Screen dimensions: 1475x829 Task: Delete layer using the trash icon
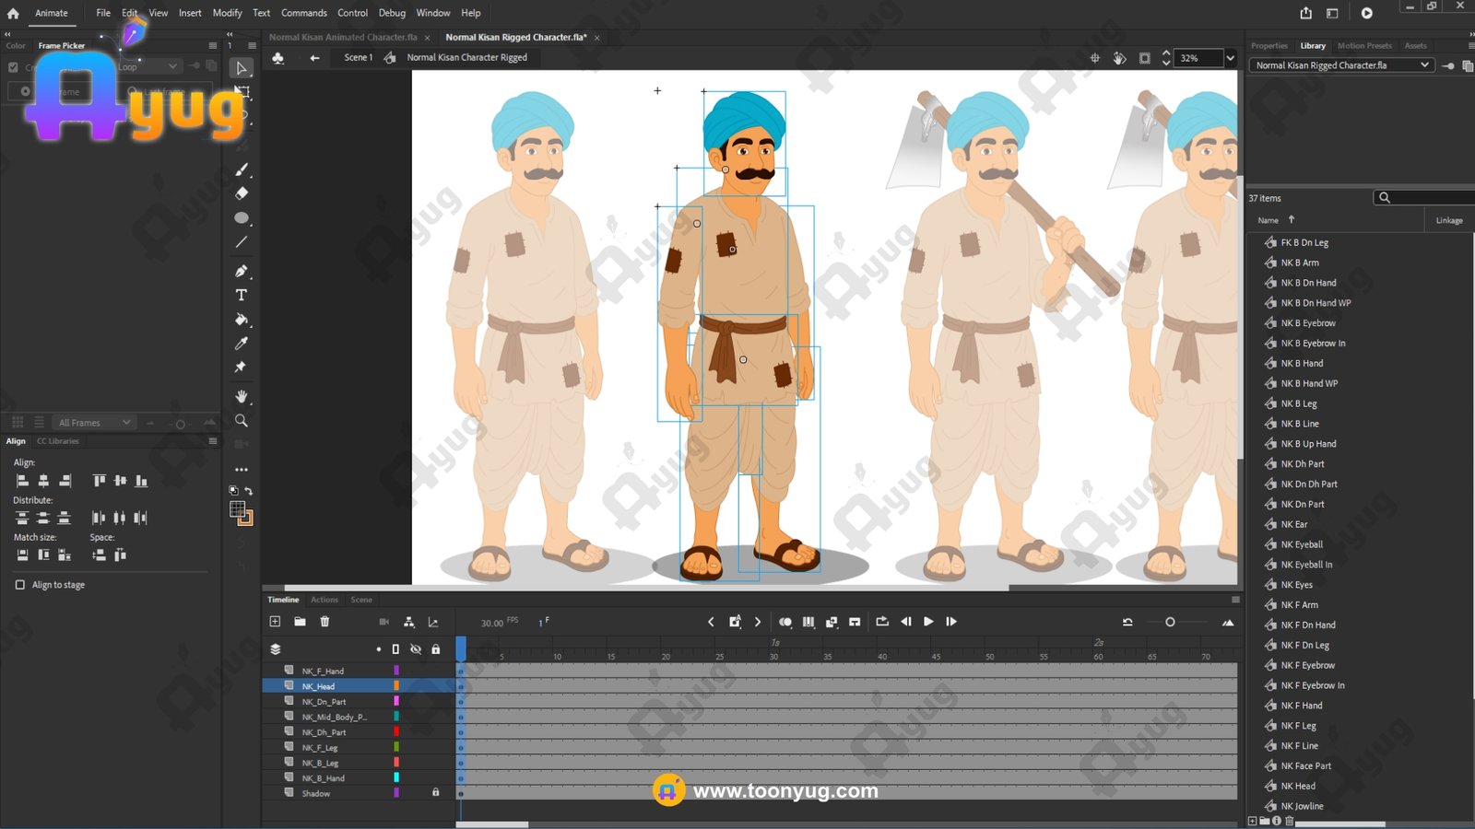click(x=324, y=622)
